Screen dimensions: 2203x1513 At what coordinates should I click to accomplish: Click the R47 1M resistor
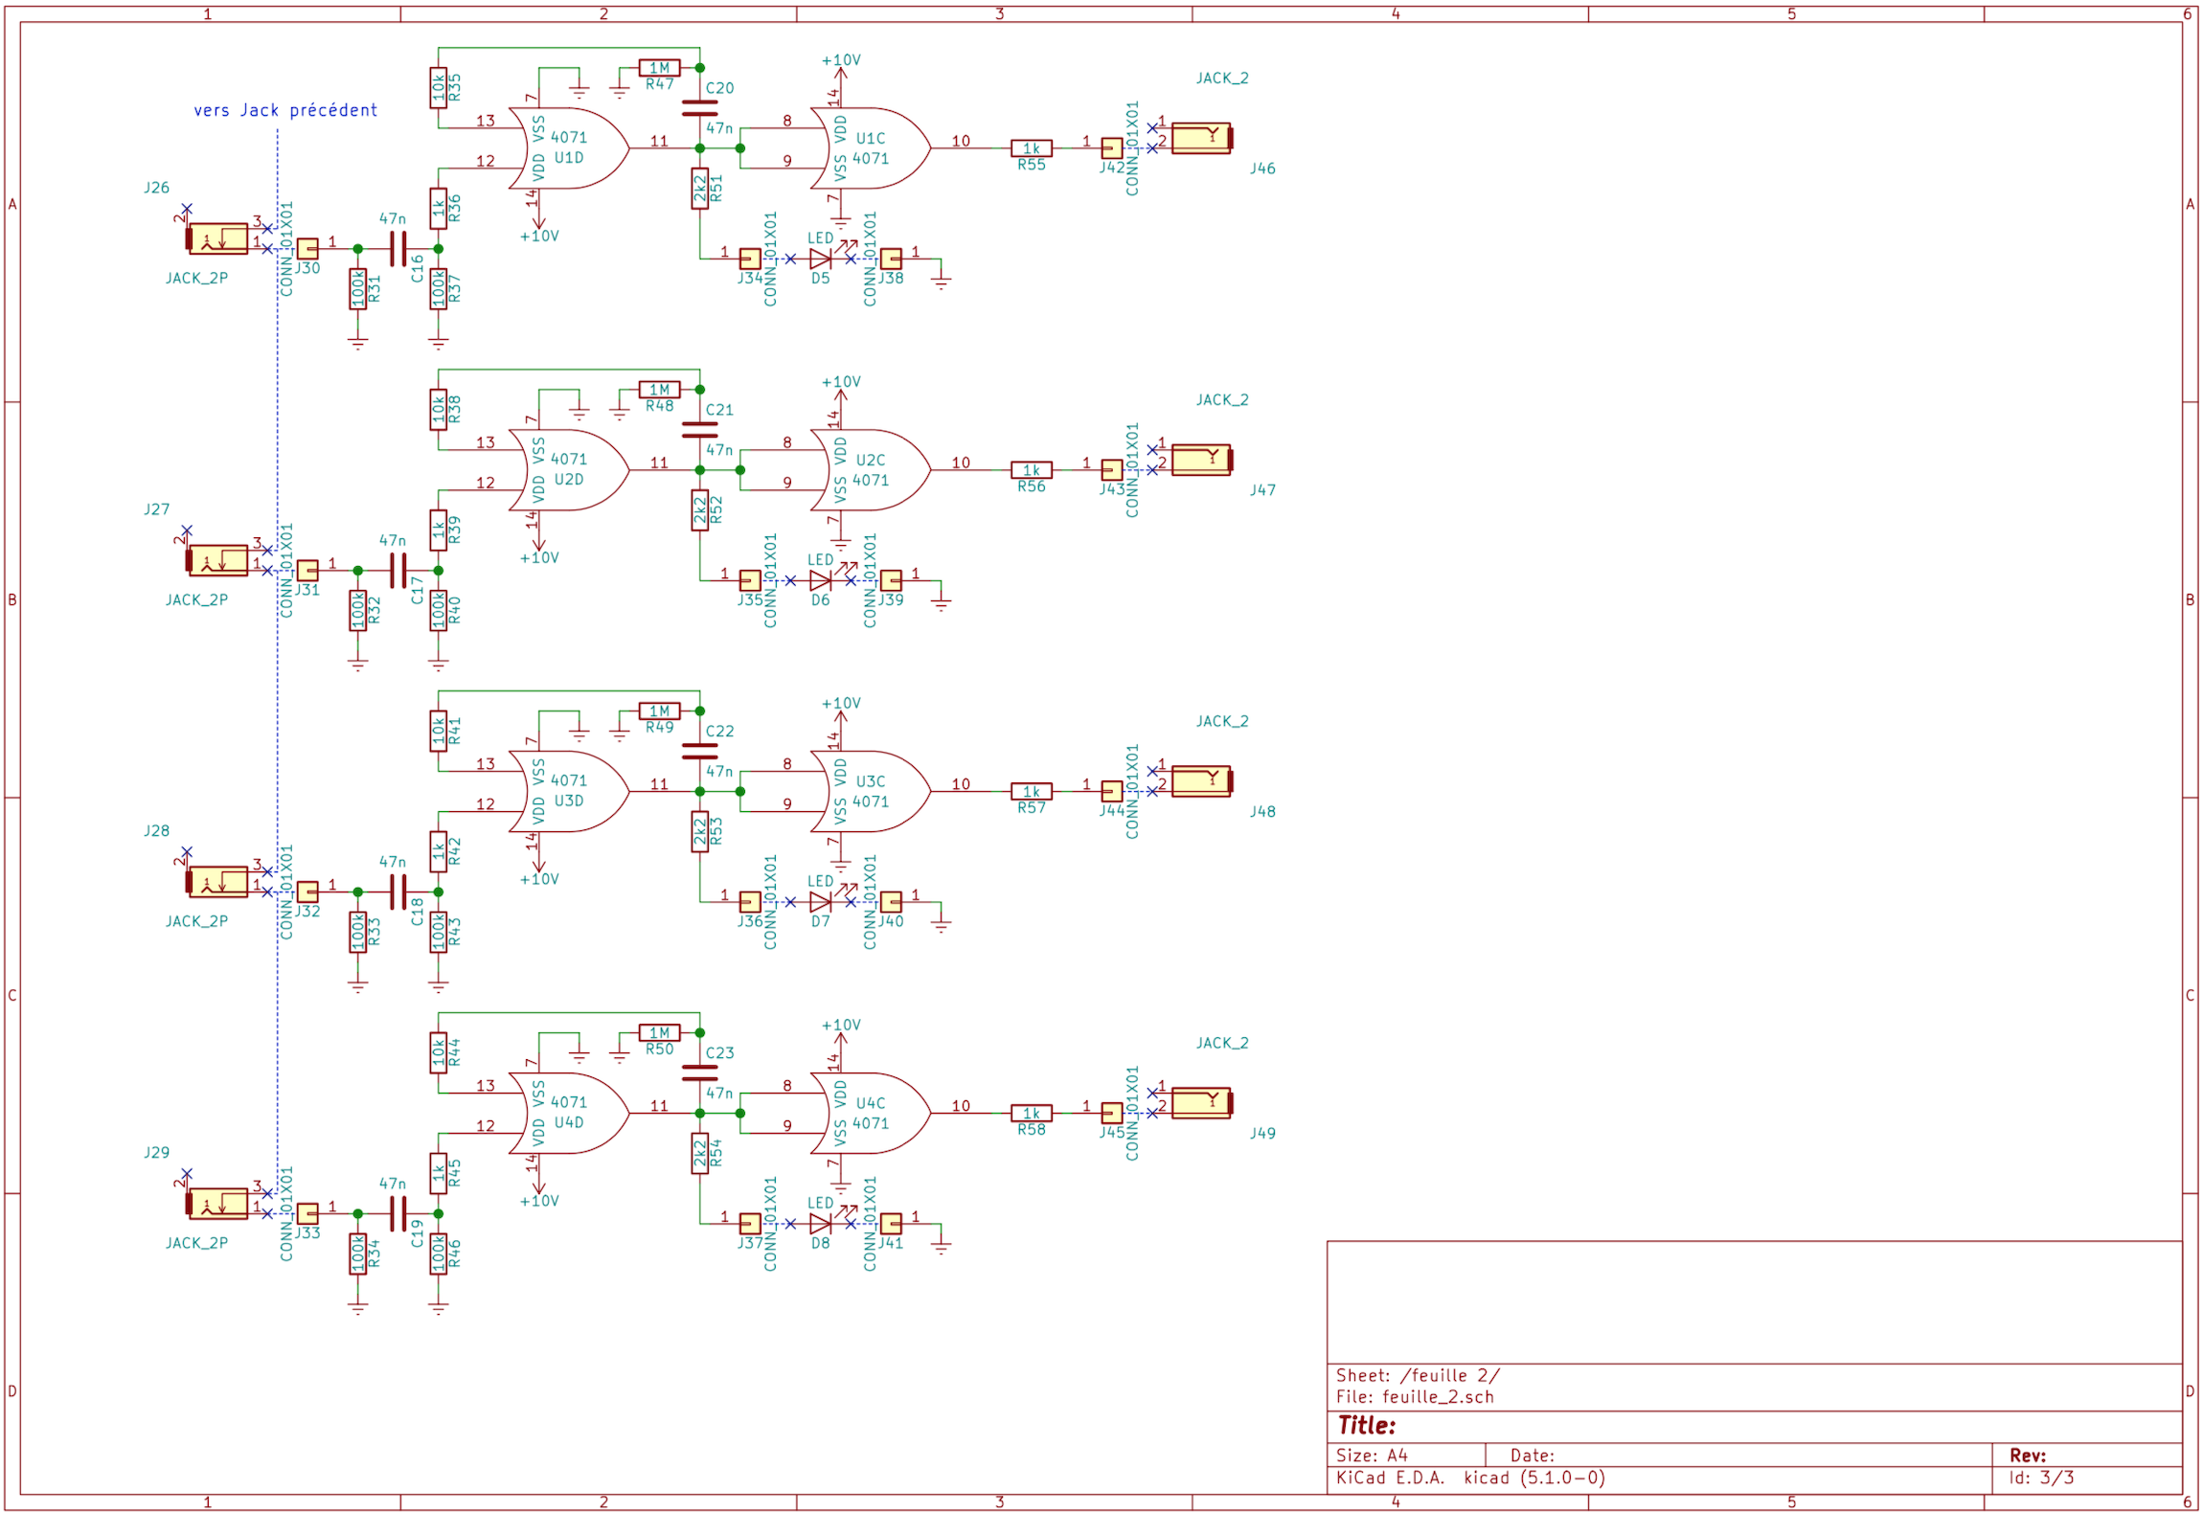click(659, 68)
